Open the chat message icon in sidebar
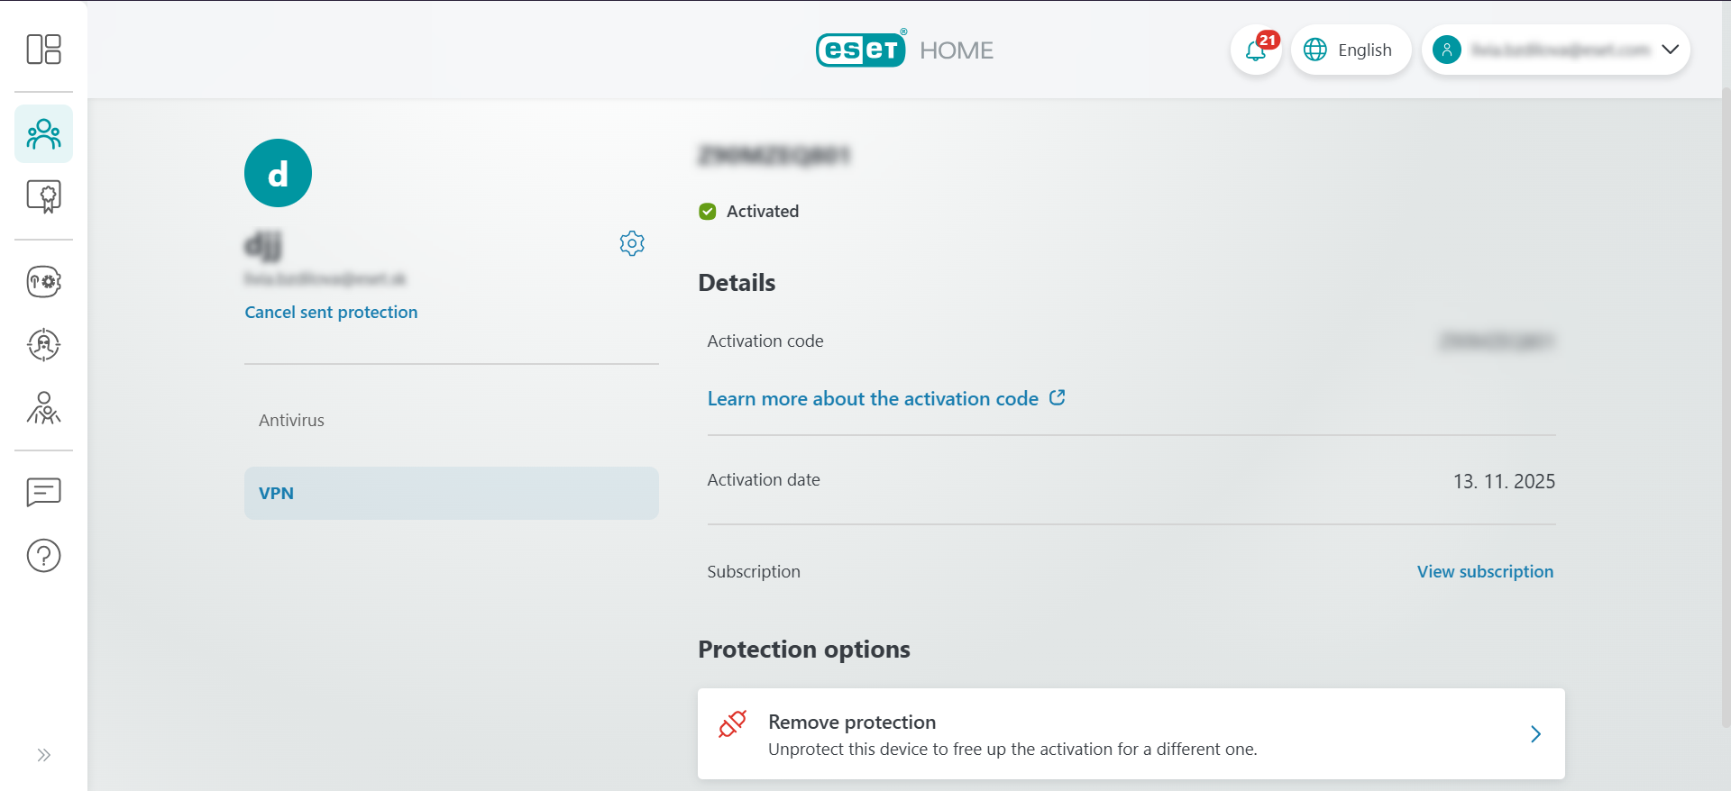This screenshot has height=791, width=1731. (43, 492)
